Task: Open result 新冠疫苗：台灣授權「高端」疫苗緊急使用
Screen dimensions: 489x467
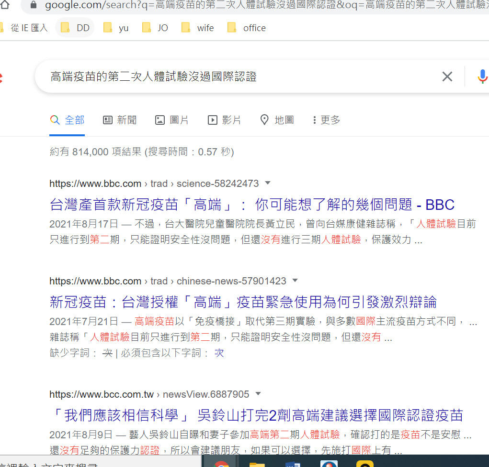Action: pyautogui.click(x=243, y=302)
